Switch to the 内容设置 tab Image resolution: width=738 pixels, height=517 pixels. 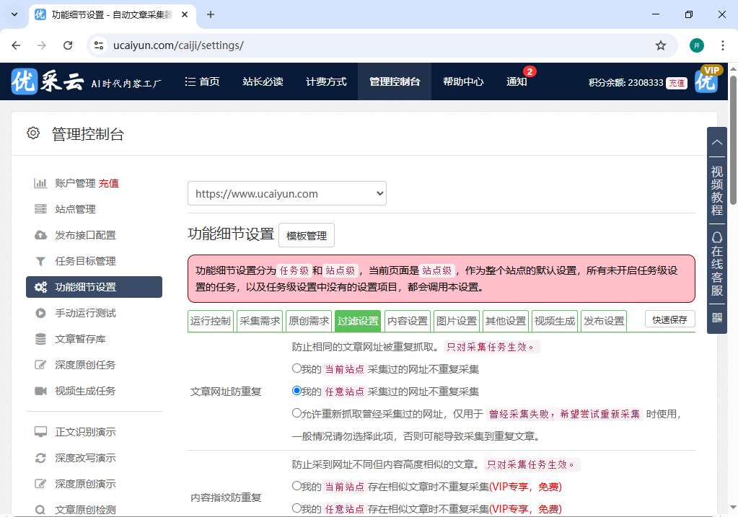click(x=407, y=321)
